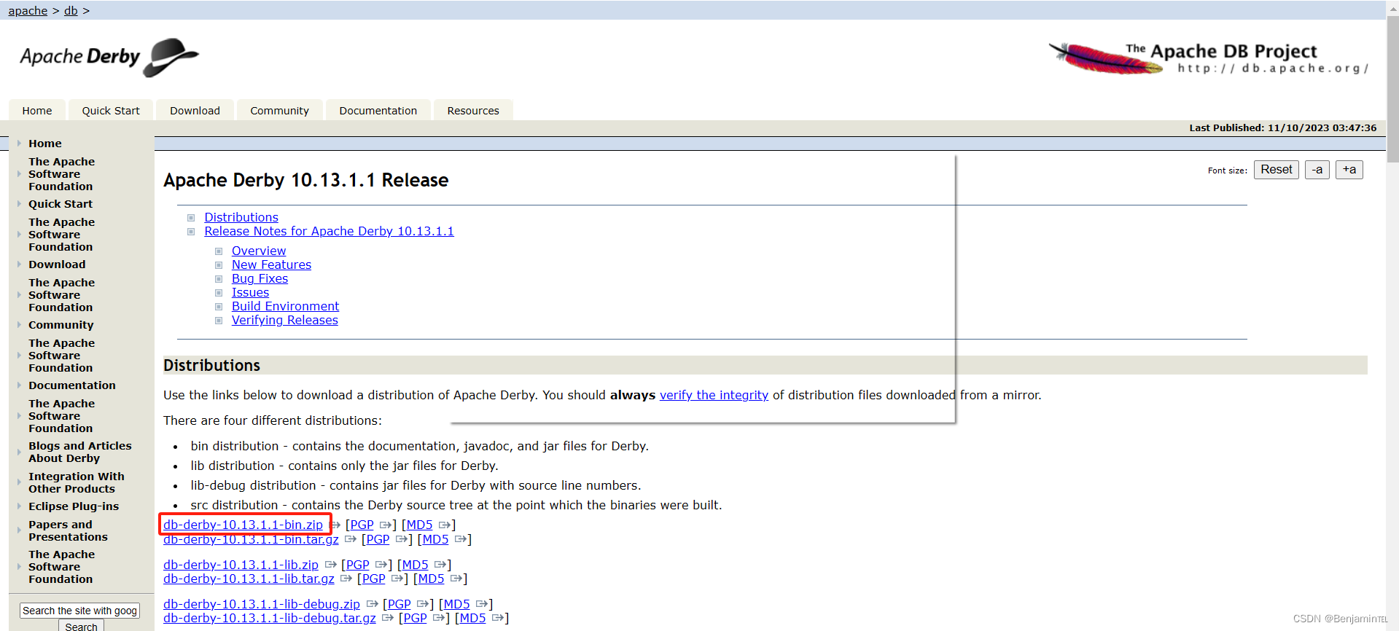Screen dimensions: 1399x631
Task: Expand the Community sidebar arrow
Action: pyautogui.click(x=19, y=325)
